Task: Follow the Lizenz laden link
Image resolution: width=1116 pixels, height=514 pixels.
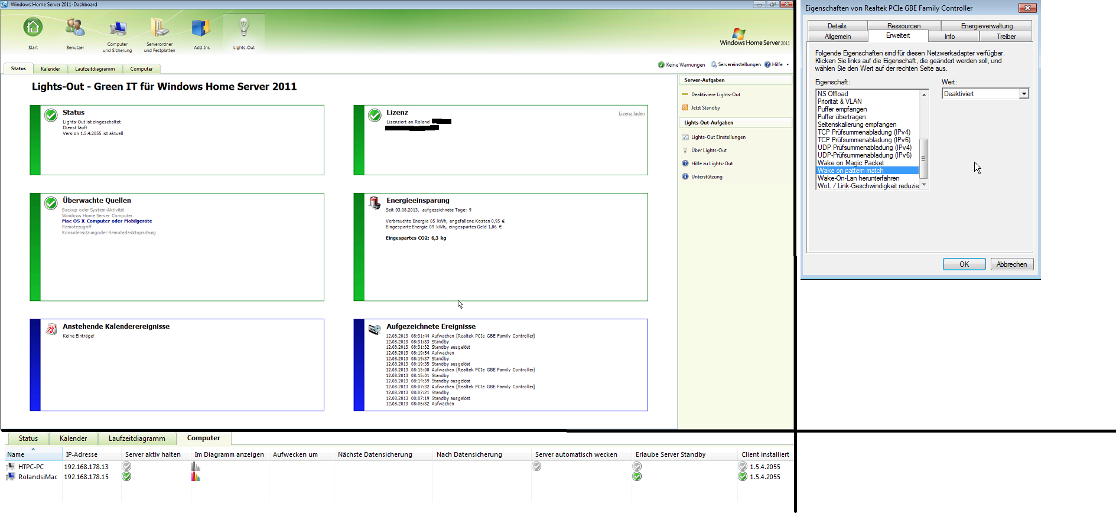Action: coord(632,114)
